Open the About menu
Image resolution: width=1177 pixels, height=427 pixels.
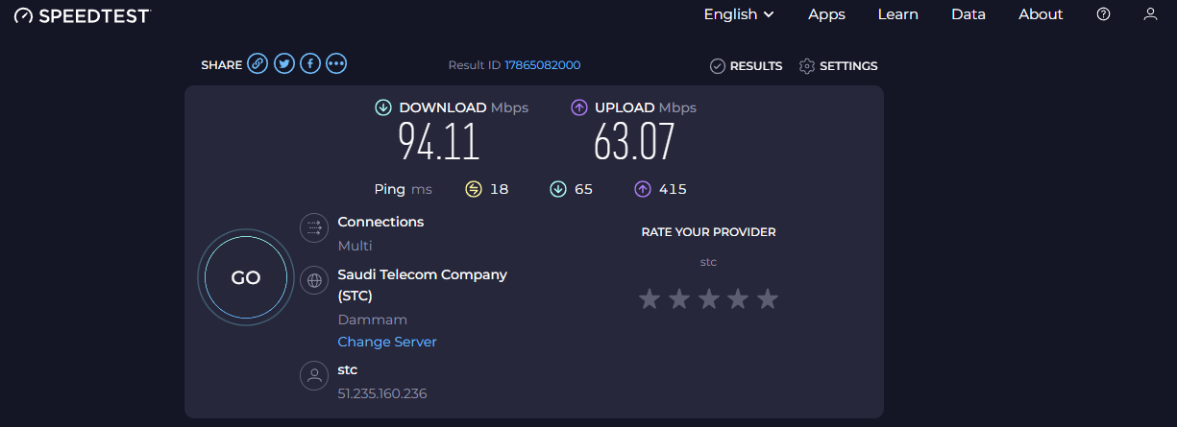[x=1041, y=14]
